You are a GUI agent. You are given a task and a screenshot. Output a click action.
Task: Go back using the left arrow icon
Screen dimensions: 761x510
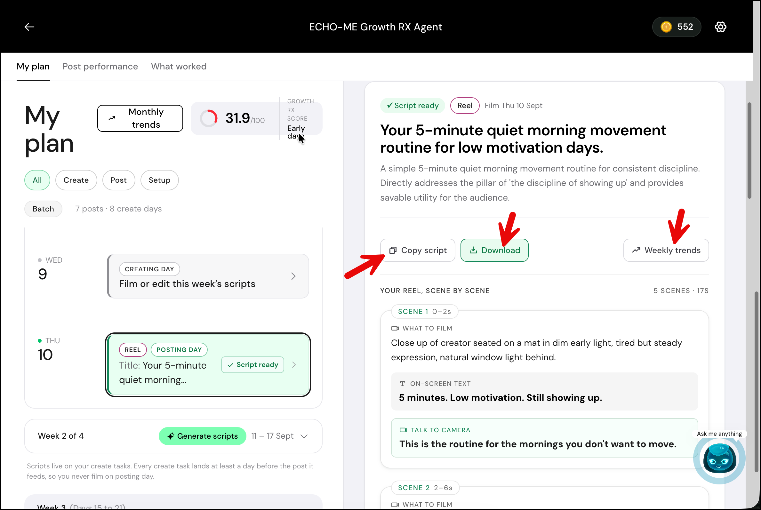[x=30, y=27]
